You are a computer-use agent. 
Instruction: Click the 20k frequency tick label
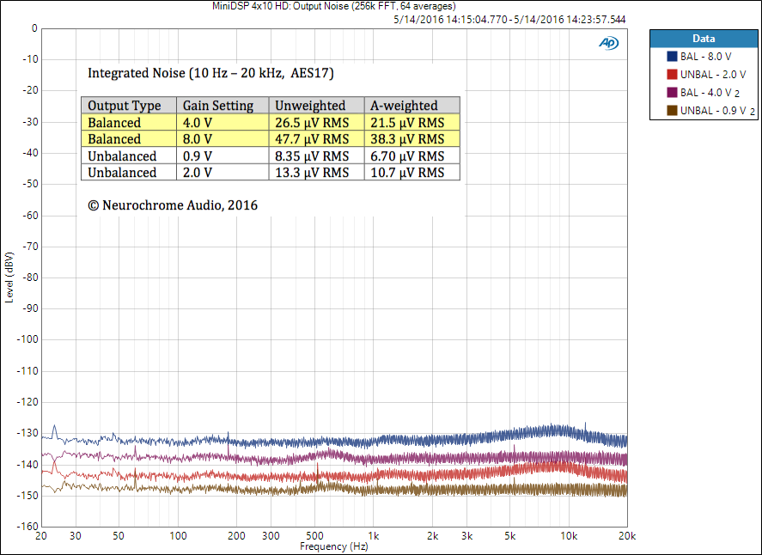(x=627, y=535)
